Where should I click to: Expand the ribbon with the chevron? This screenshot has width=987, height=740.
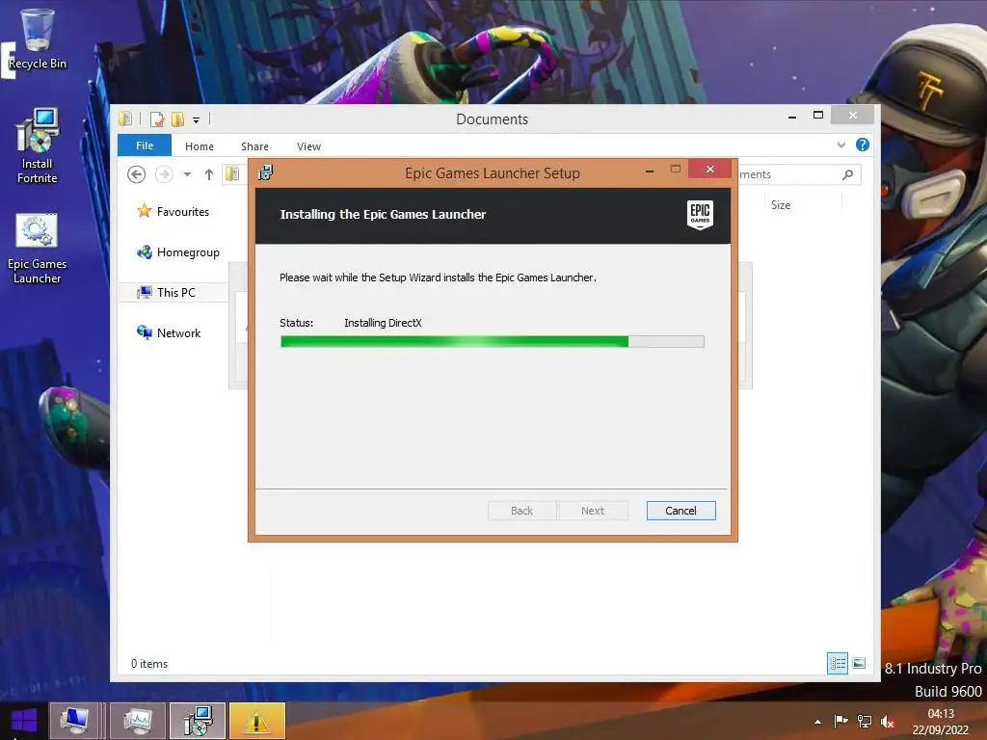tap(840, 145)
